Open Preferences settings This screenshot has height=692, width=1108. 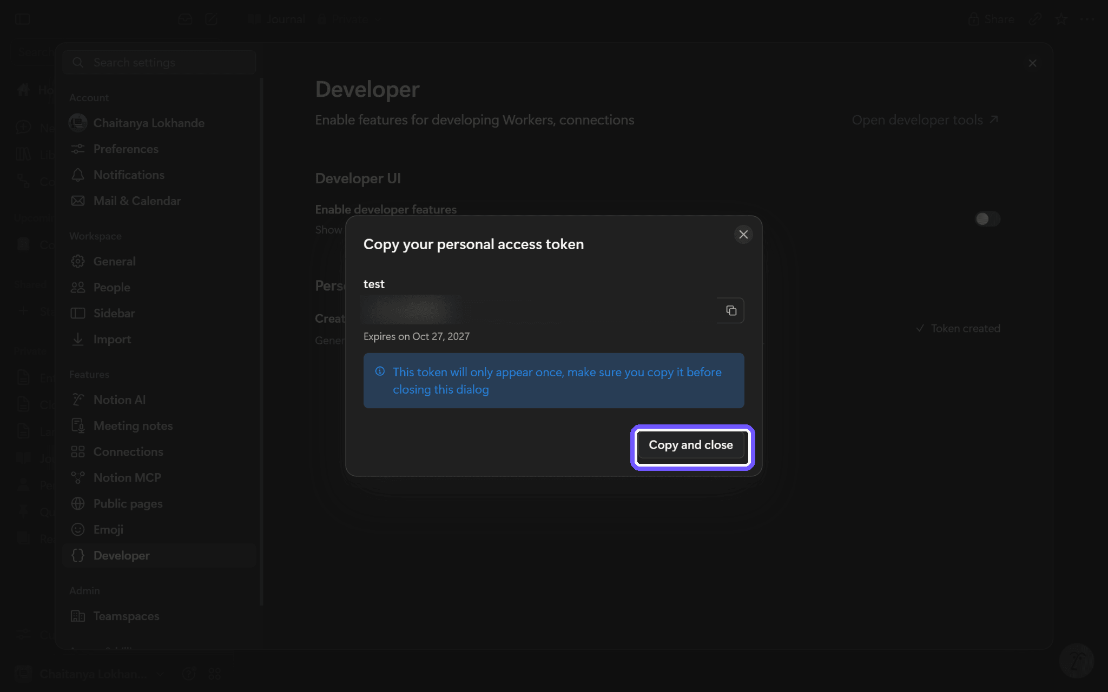coord(159,149)
